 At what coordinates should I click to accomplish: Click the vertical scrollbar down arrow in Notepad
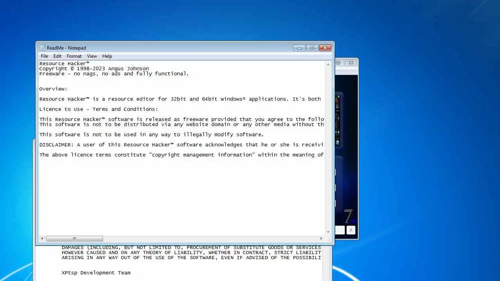(328, 232)
